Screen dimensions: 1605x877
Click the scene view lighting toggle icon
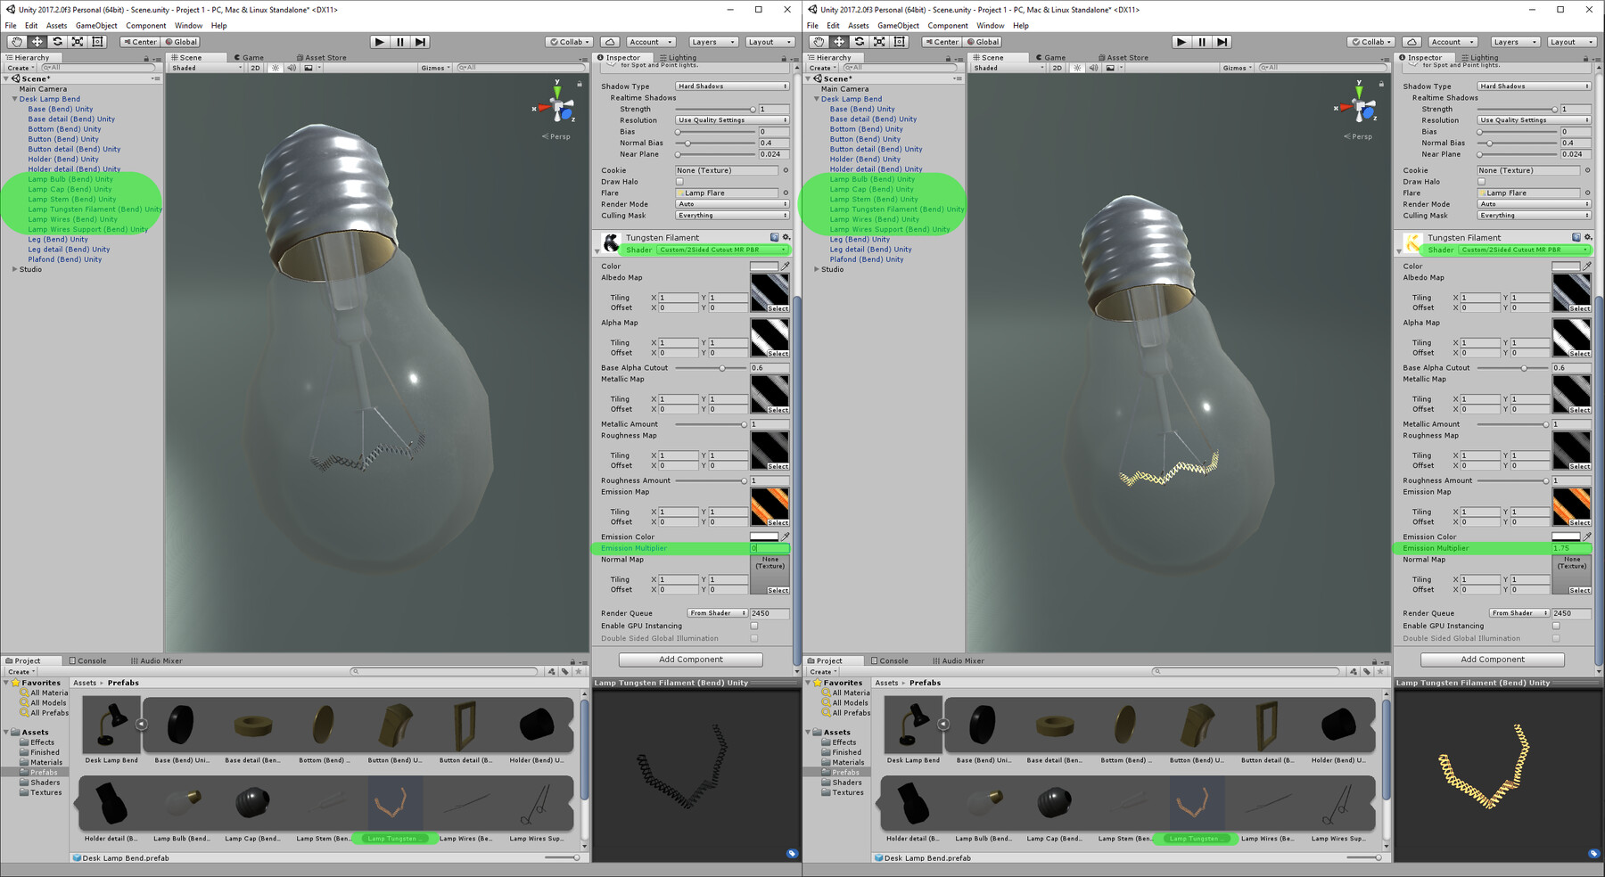(275, 67)
